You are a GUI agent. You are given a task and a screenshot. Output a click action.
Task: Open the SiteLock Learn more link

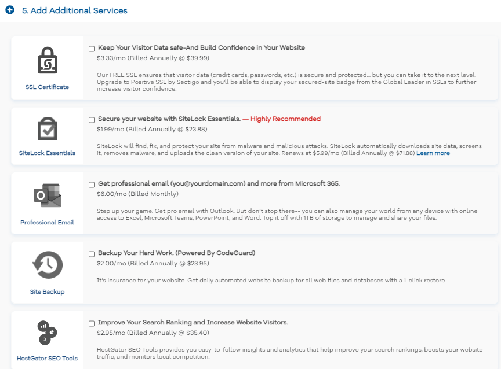click(433, 153)
